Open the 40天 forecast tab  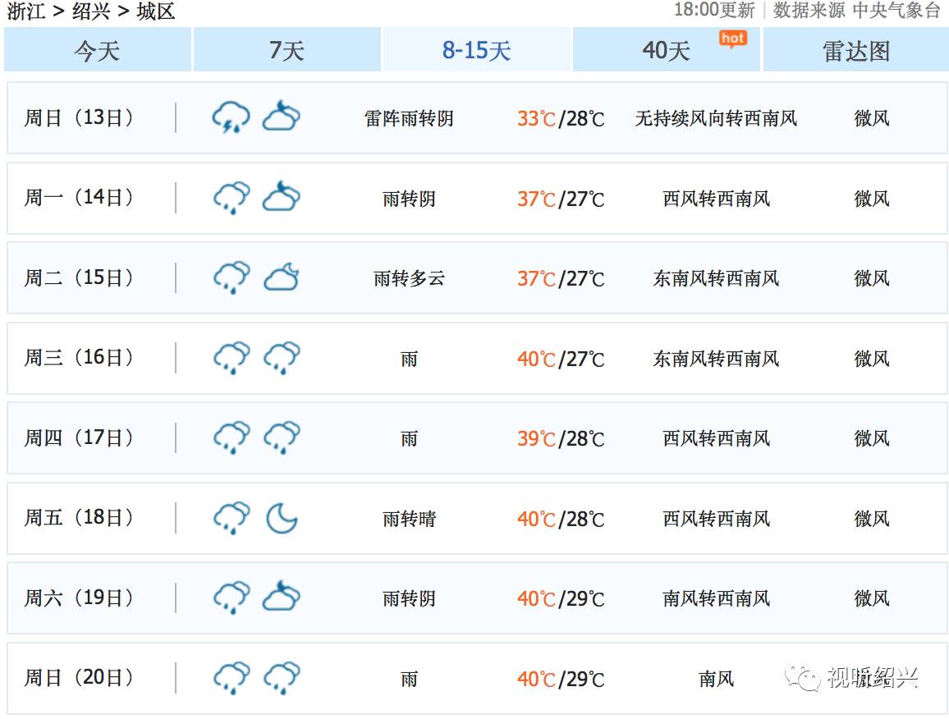[667, 49]
